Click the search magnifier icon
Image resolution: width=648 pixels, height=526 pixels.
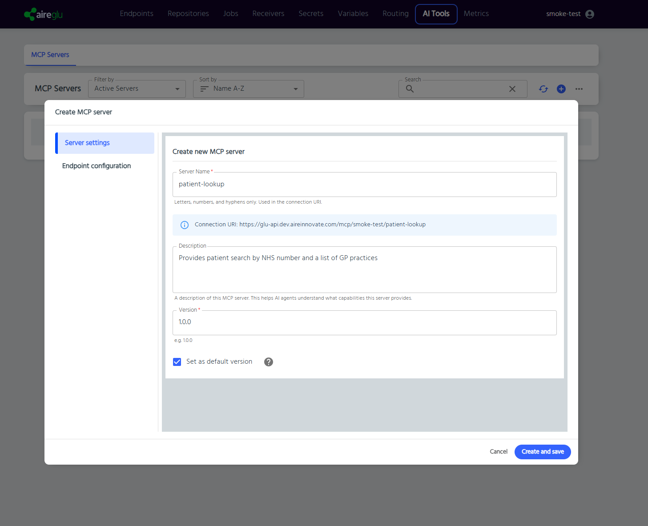[410, 89]
